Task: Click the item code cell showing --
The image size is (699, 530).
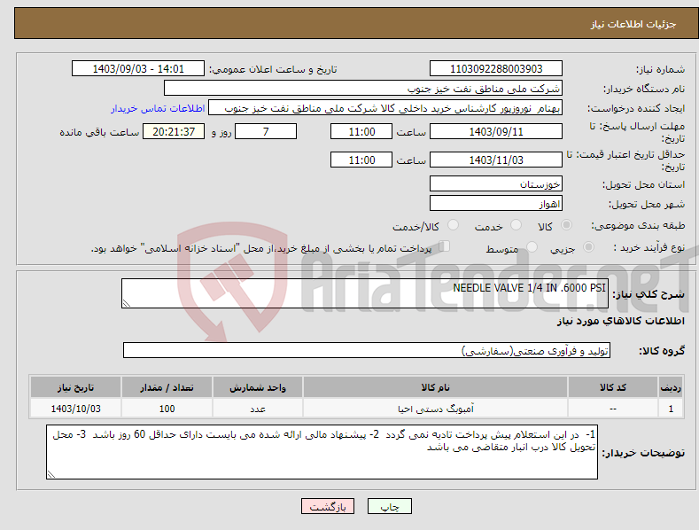Action: pos(612,409)
